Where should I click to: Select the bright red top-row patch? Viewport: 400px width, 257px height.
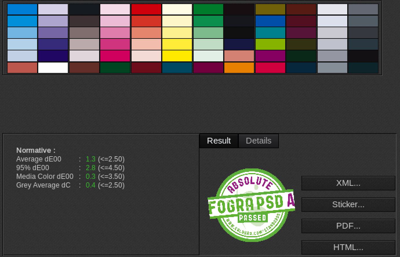(146, 9)
